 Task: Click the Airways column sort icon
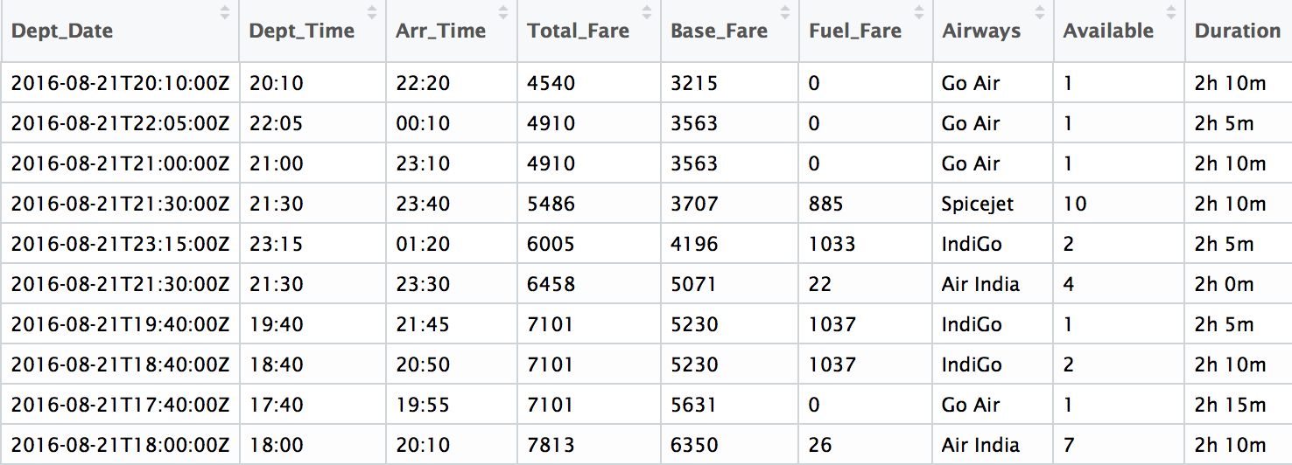[1040, 12]
